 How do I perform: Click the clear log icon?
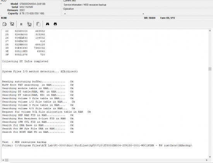tap(29, 24)
